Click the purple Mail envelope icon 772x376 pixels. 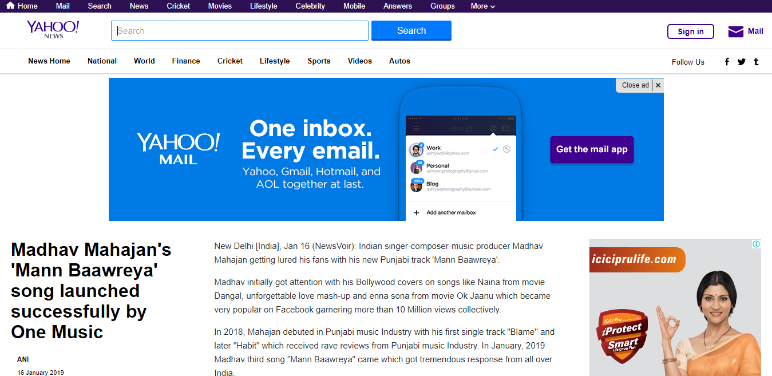pyautogui.click(x=735, y=31)
